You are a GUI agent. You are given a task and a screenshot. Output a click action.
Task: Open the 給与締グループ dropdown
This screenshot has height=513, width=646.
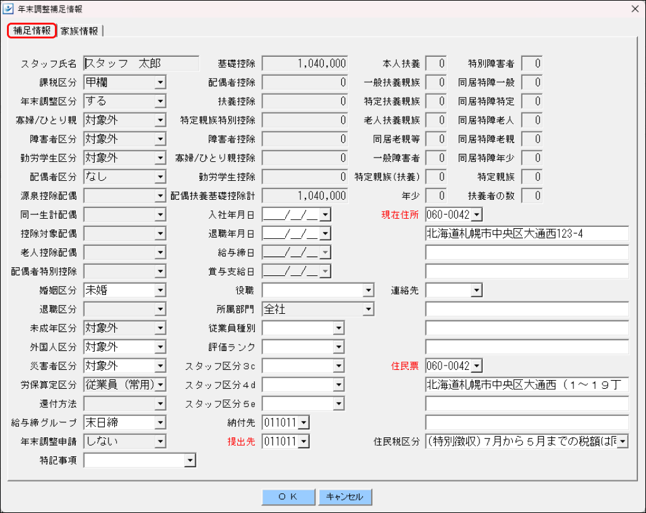pyautogui.click(x=160, y=423)
